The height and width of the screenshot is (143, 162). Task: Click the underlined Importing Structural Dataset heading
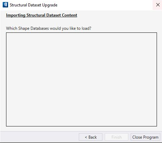[41, 15]
